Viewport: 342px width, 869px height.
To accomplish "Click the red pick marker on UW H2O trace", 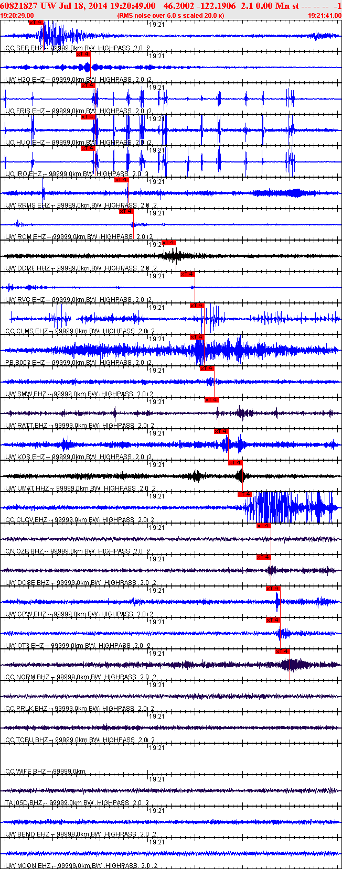I will coord(83,54).
